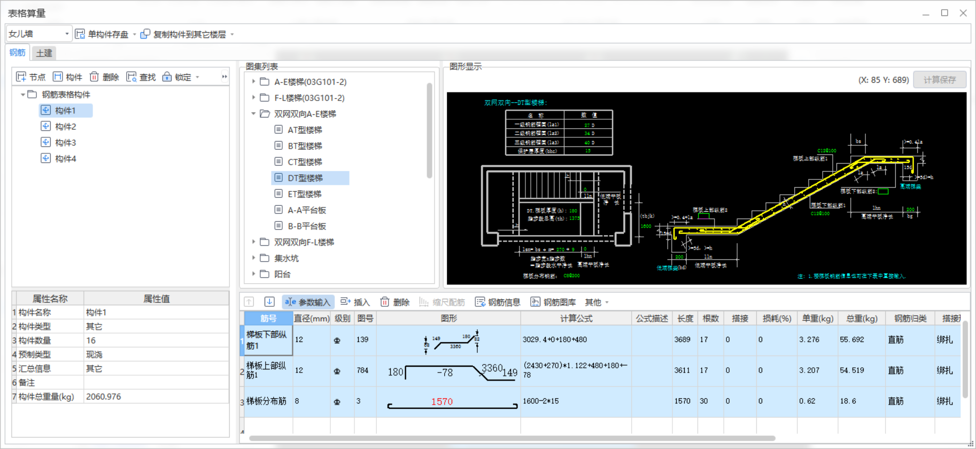This screenshot has height=449, width=976.
Task: Click the 计算保存 button
Action: (940, 80)
